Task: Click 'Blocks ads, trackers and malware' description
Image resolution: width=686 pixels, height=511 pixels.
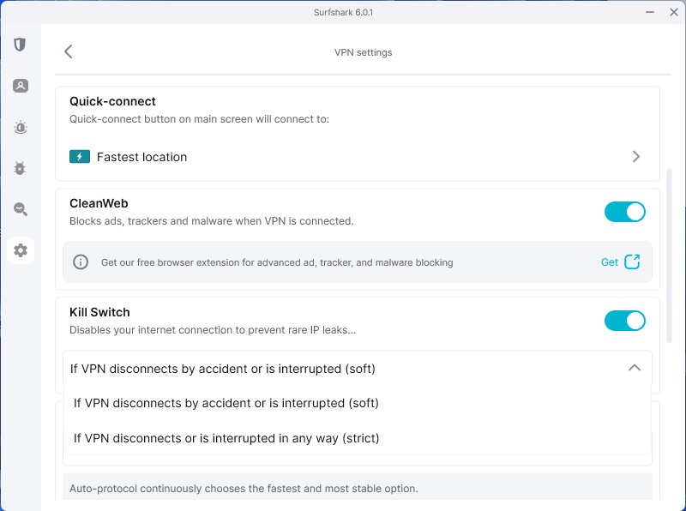Action: [211, 221]
